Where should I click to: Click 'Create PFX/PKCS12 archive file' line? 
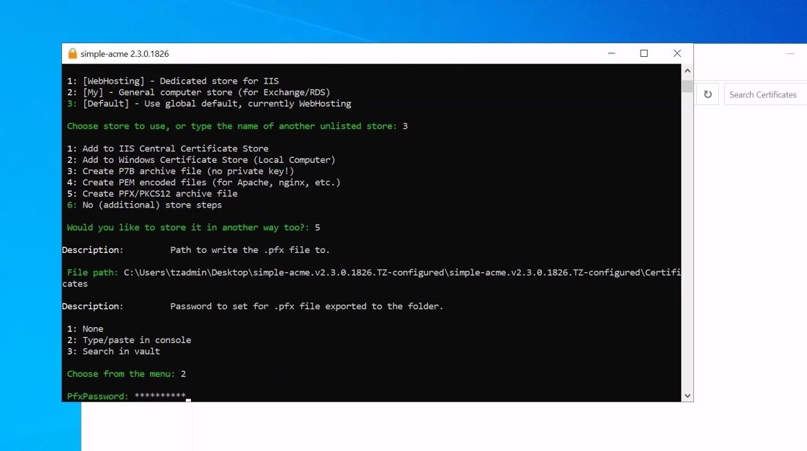coord(152,194)
